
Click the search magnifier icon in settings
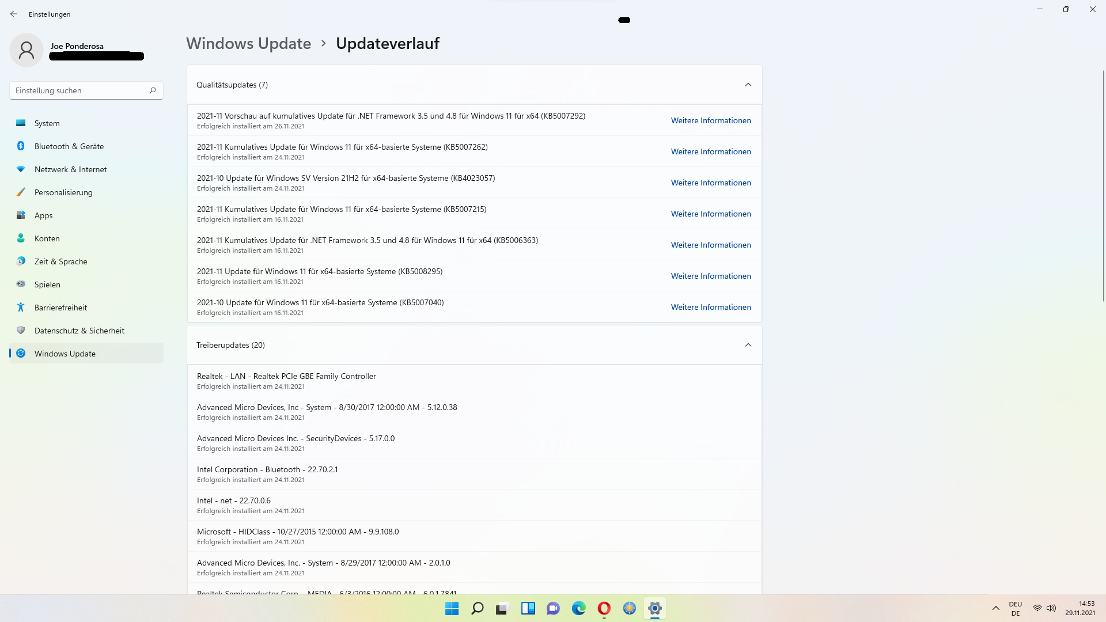point(153,90)
